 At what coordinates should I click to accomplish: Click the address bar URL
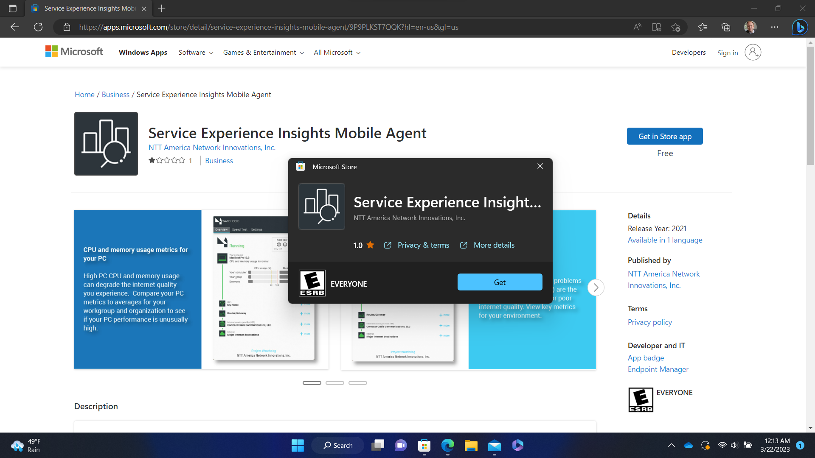click(268, 27)
